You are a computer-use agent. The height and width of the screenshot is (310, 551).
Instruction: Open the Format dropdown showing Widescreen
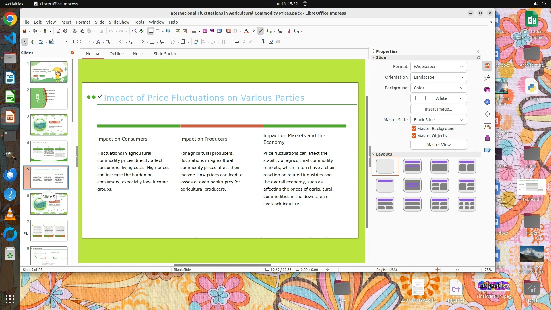point(438,67)
